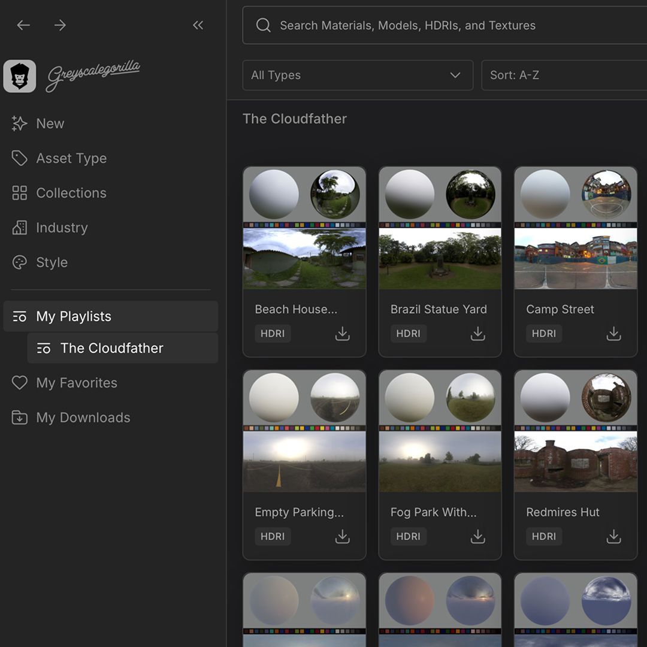
Task: Click the Redmires Hut title text
Action: pos(563,512)
